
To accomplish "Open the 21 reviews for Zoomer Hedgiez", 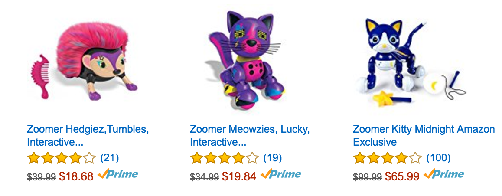I will click(x=110, y=158).
